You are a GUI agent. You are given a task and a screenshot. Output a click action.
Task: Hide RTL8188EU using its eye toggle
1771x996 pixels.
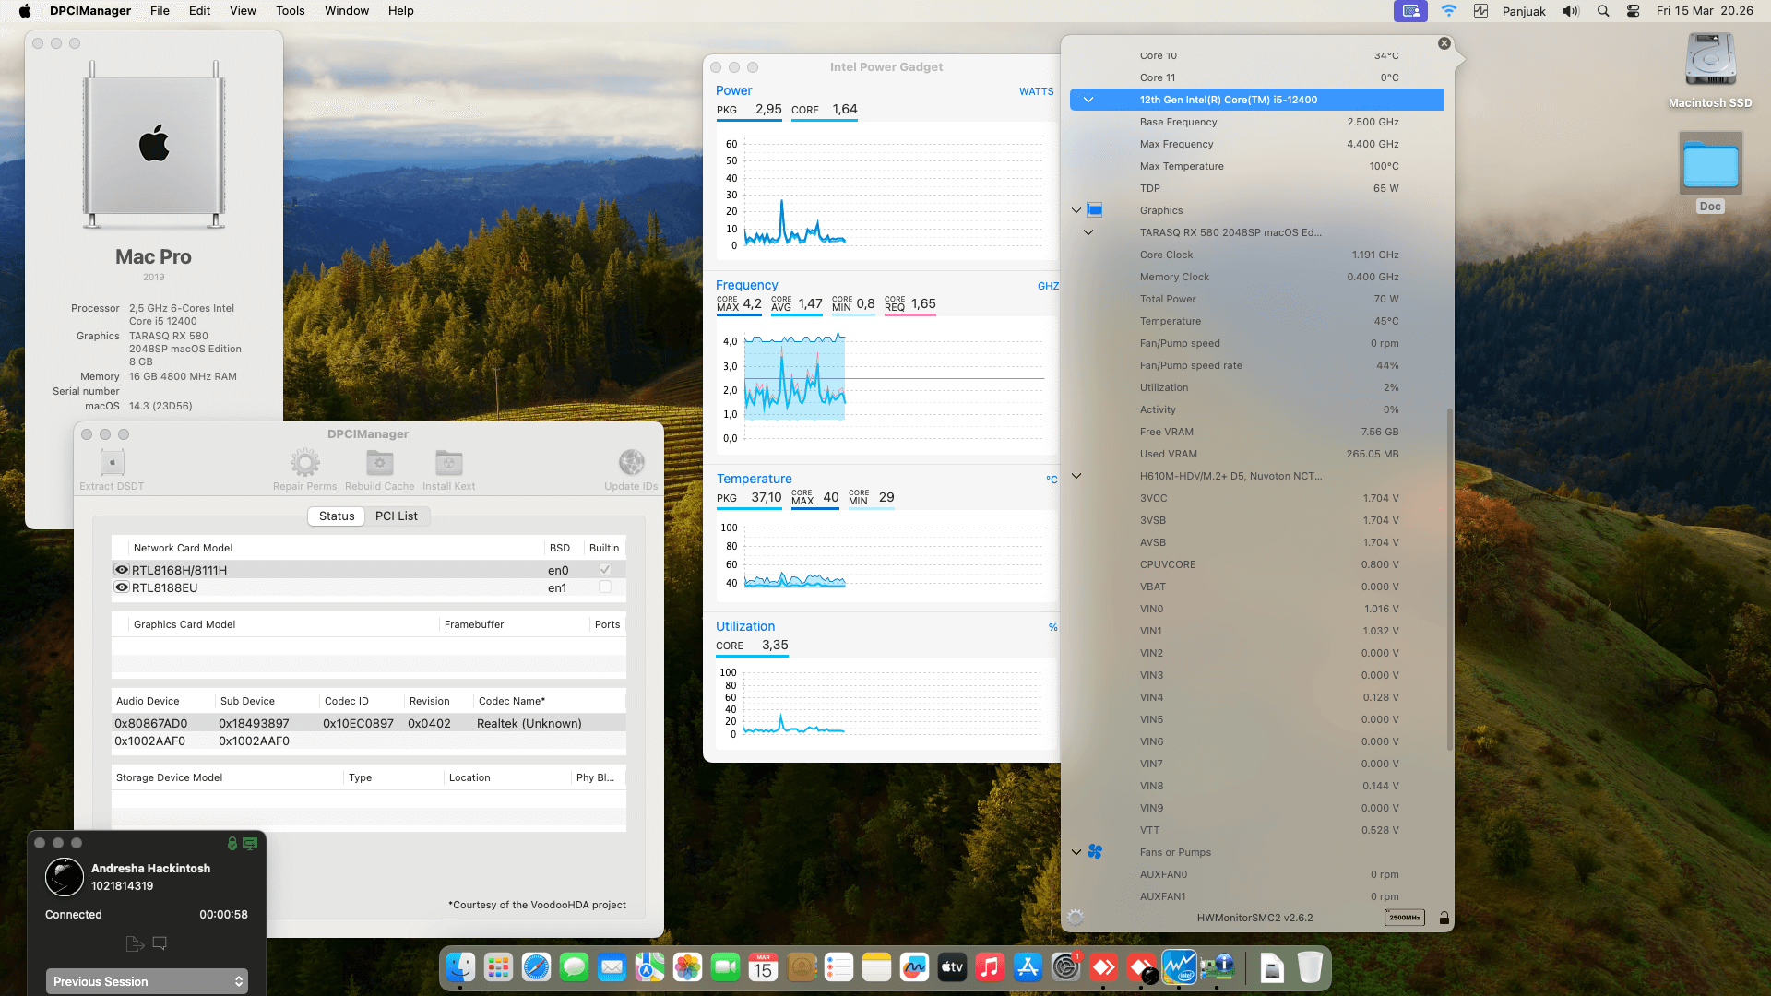tap(122, 587)
